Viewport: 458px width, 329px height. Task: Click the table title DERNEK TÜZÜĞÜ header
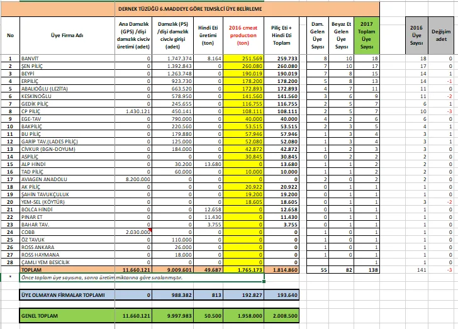pyautogui.click(x=190, y=9)
